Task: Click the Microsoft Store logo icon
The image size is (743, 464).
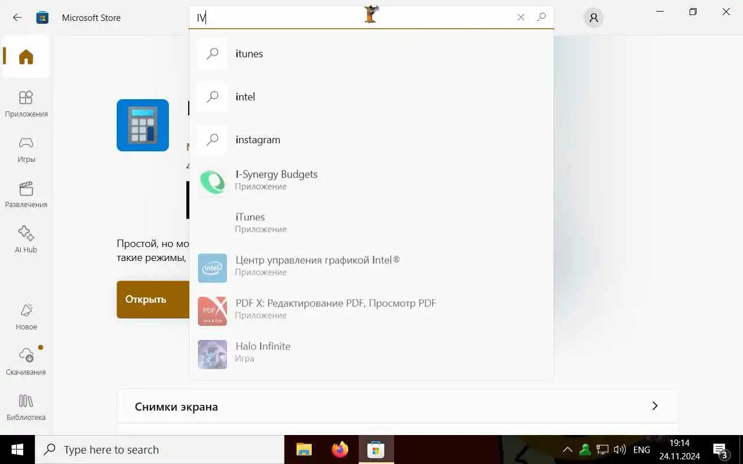Action: [x=42, y=17]
